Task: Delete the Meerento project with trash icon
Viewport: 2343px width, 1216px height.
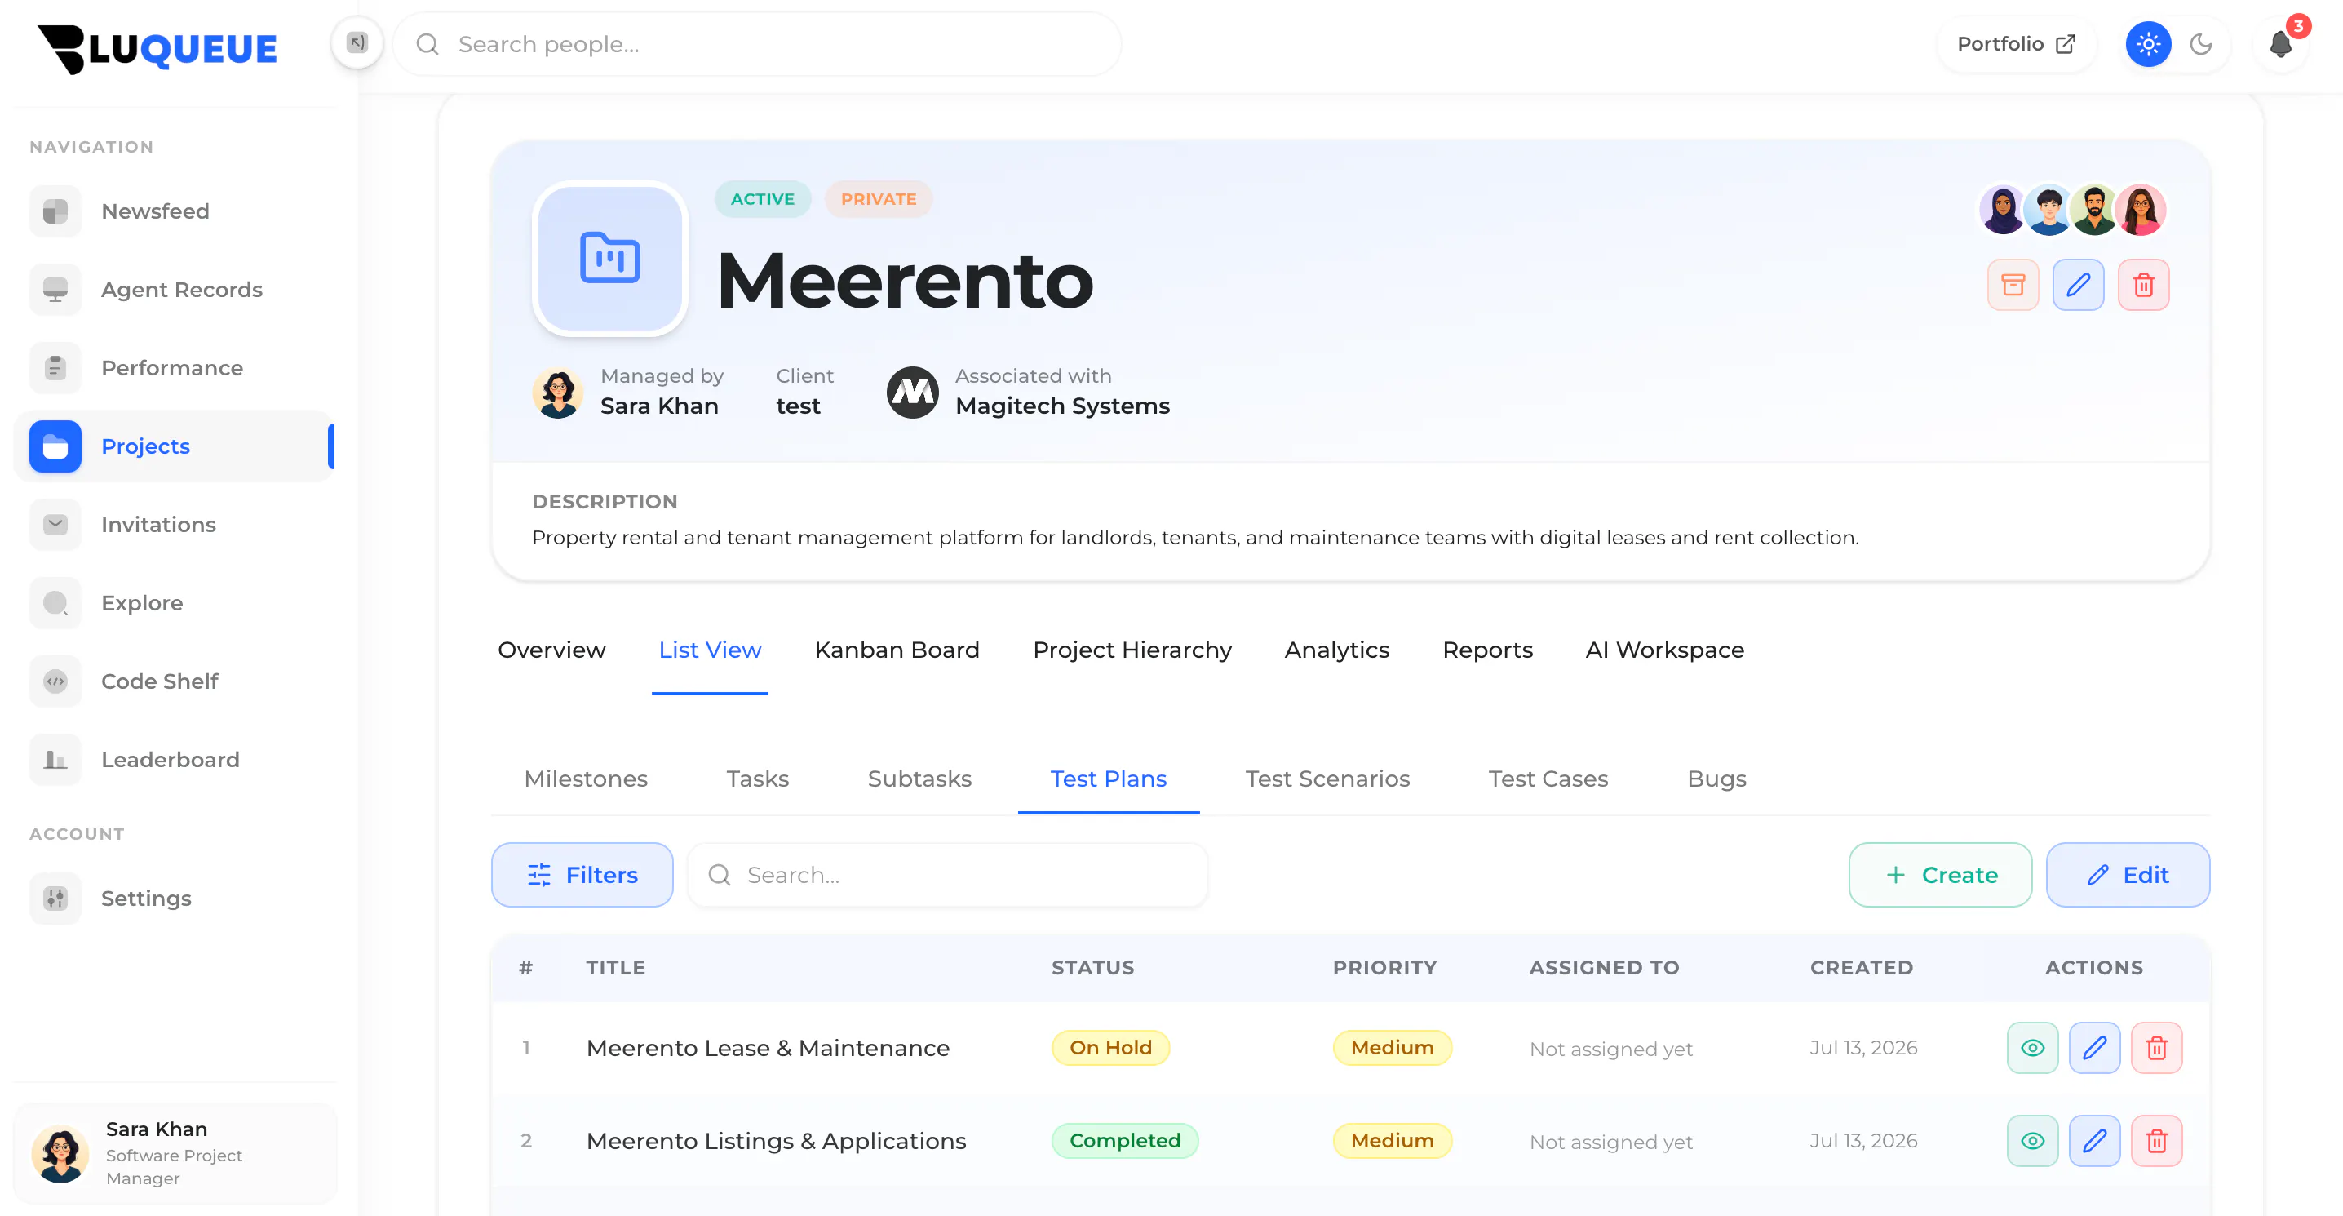Action: tap(2144, 285)
